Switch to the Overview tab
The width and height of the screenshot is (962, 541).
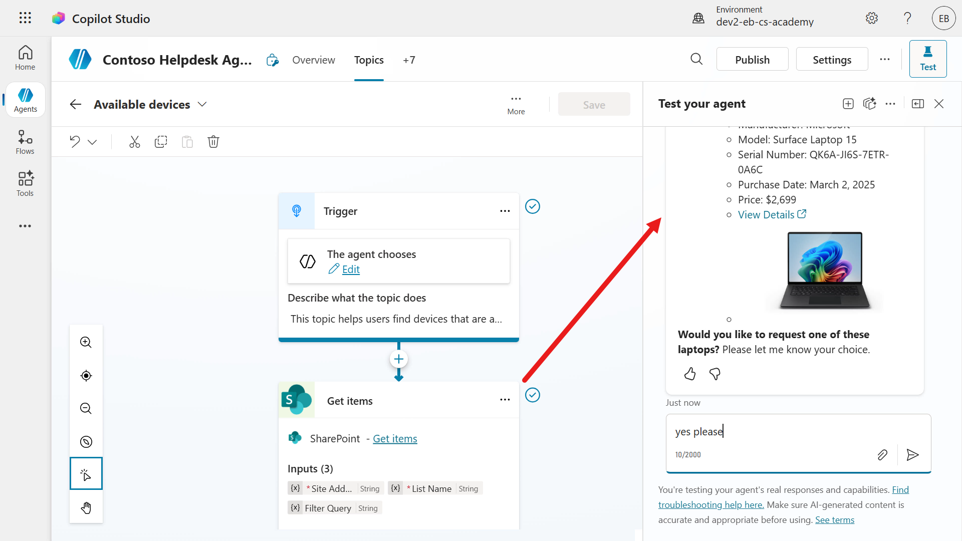pos(313,60)
